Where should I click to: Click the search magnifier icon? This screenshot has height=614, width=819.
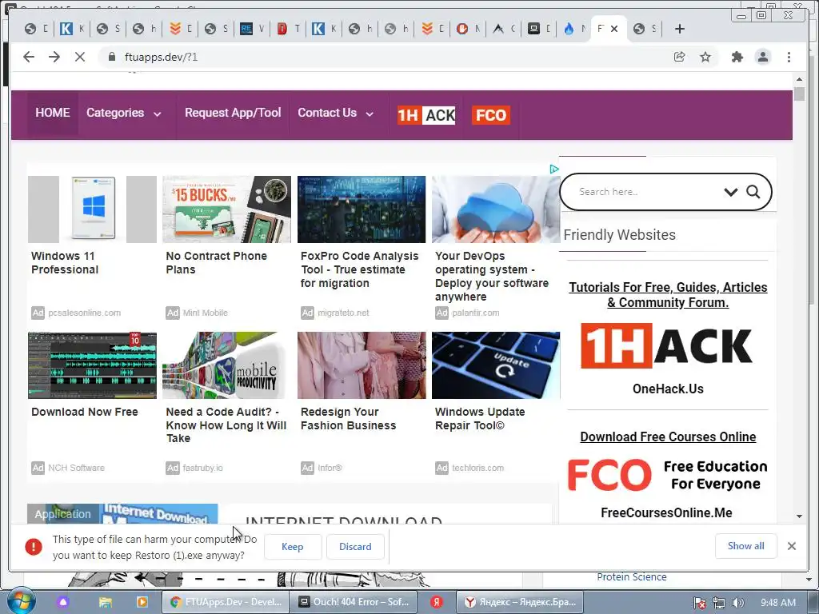[x=753, y=192]
